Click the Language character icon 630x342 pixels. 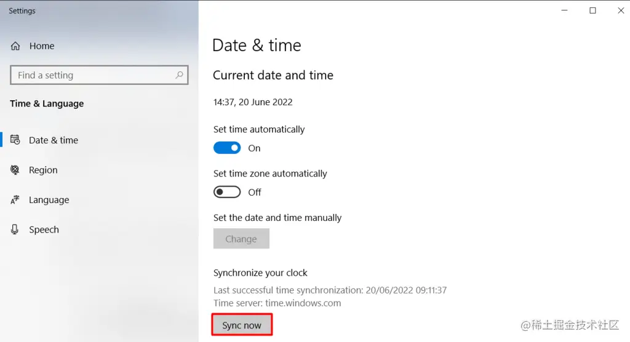(15, 200)
